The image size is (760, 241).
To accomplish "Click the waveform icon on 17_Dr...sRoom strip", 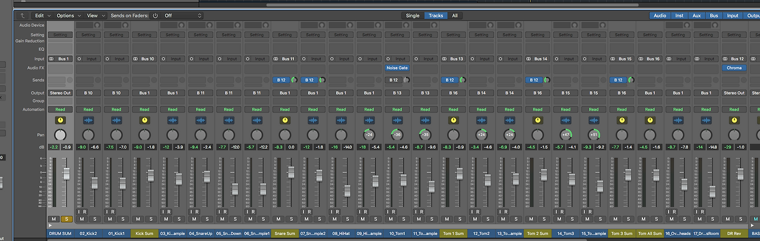I will 707,120.
